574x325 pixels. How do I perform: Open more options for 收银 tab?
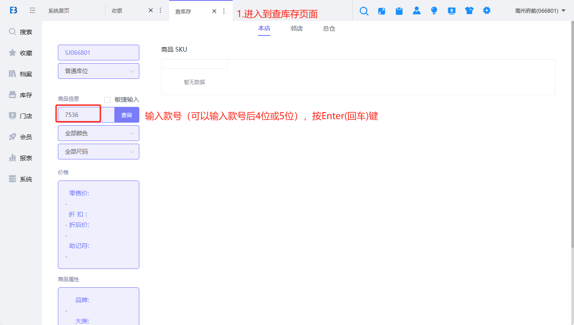(x=160, y=11)
